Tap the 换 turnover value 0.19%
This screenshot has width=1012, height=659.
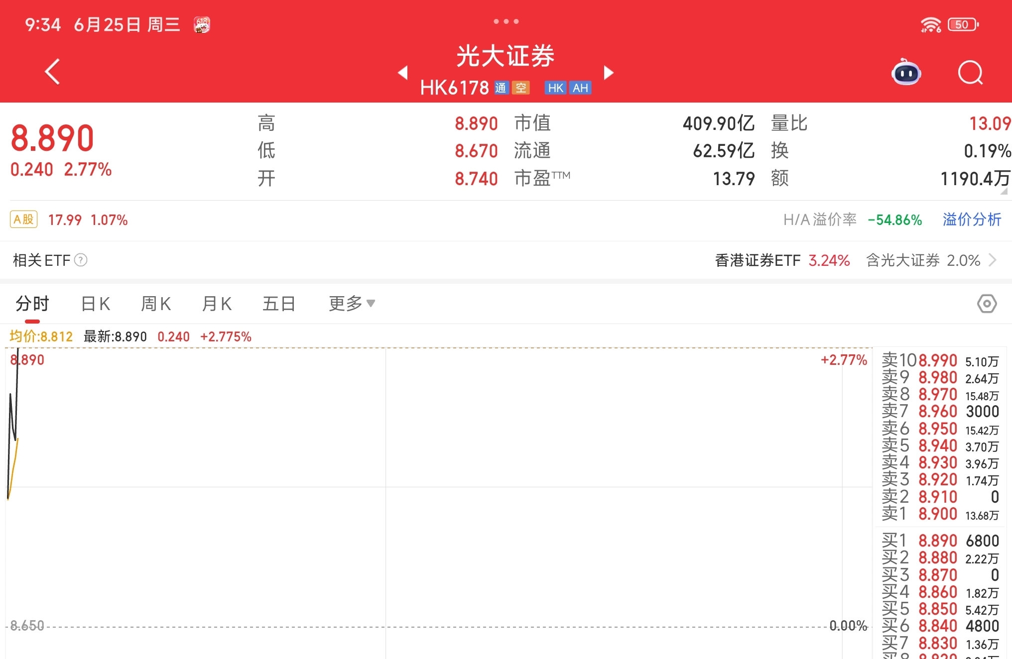(x=987, y=151)
